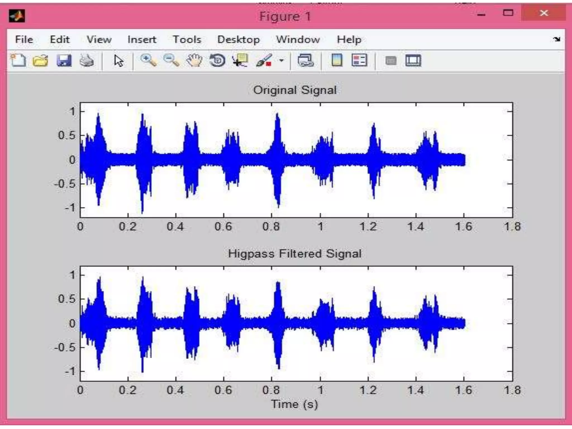Image resolution: width=572 pixels, height=429 pixels.
Task: Enable the Rotate 3D tool
Action: [x=217, y=60]
